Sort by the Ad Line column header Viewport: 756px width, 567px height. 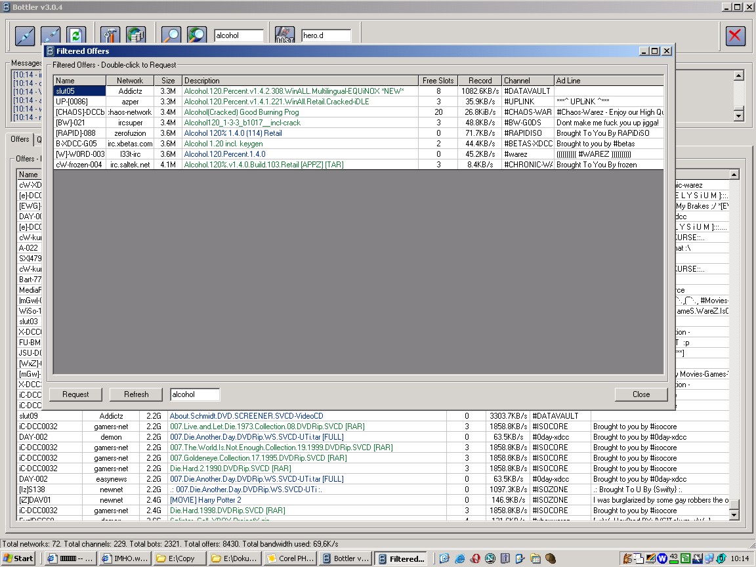(x=609, y=81)
